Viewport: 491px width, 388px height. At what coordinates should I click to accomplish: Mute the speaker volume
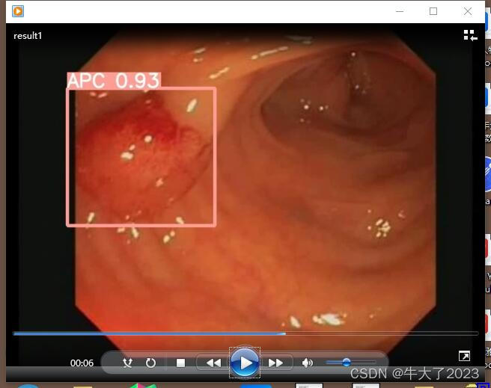click(307, 363)
